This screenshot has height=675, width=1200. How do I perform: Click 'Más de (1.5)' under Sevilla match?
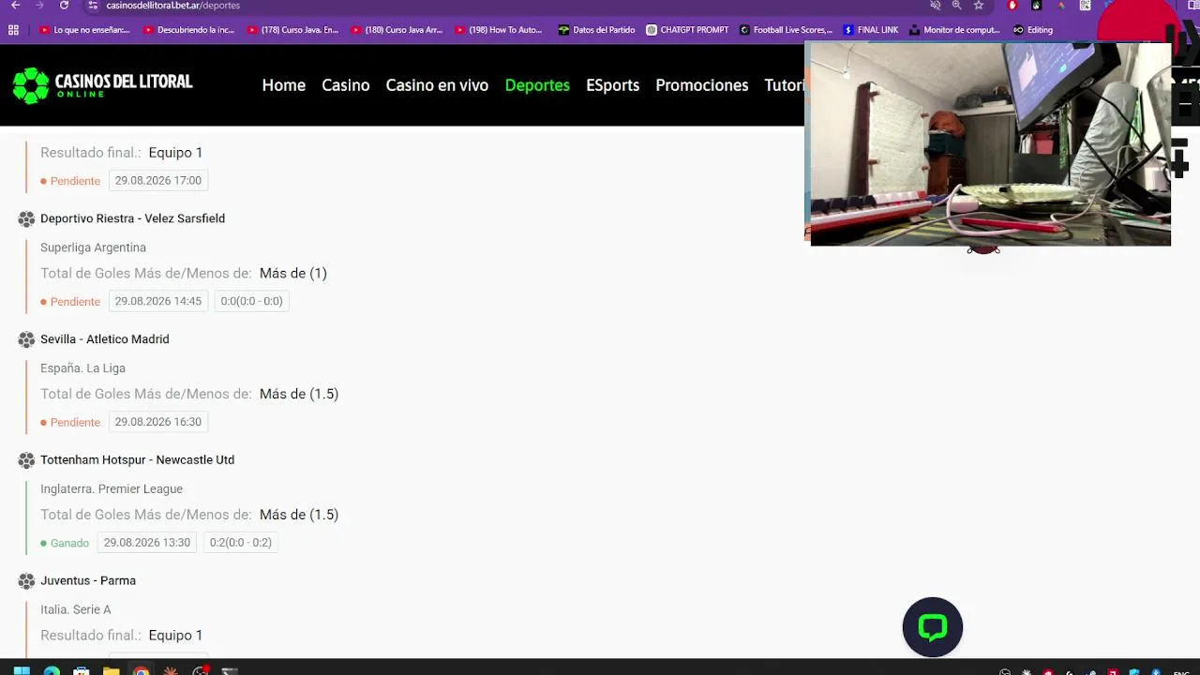click(x=299, y=395)
